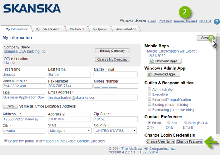Click the Save button
The width and height of the screenshot is (220, 155).
pos(205,38)
